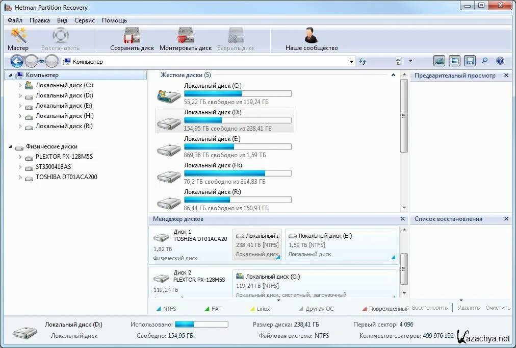
Task: Click the NTFS legend color marker
Action: click(x=159, y=309)
